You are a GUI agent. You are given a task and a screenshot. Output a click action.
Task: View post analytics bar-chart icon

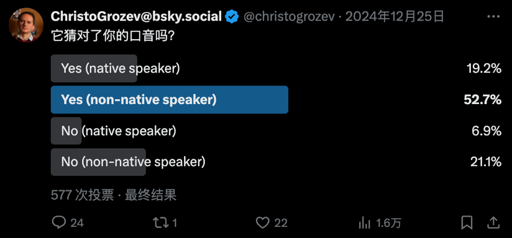point(364,223)
